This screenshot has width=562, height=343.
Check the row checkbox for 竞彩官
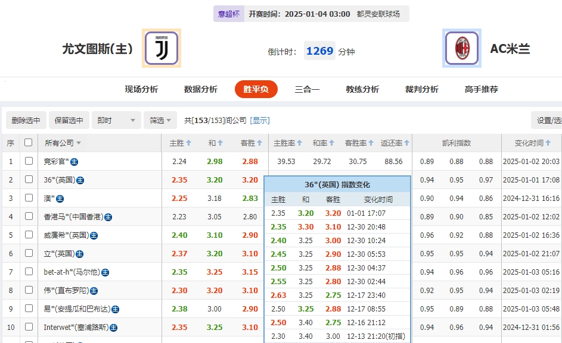click(x=27, y=161)
